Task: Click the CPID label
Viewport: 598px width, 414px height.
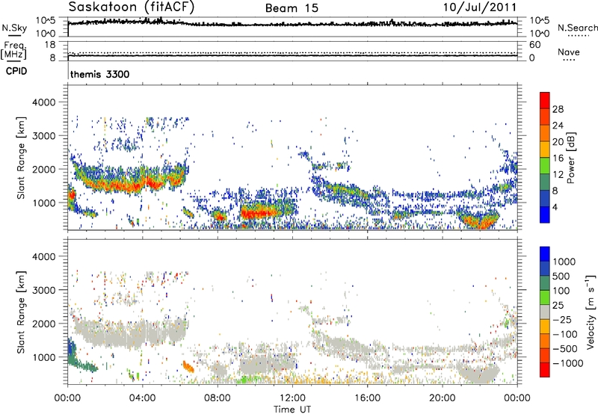Action: pos(16,71)
